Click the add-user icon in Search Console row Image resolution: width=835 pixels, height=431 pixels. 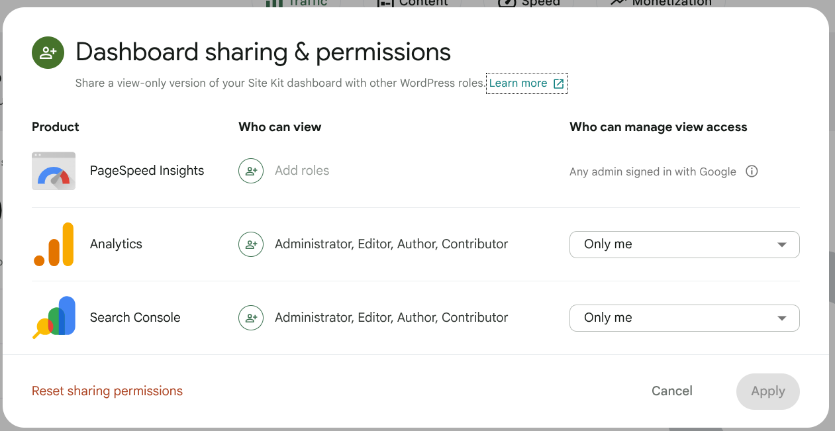(x=251, y=318)
